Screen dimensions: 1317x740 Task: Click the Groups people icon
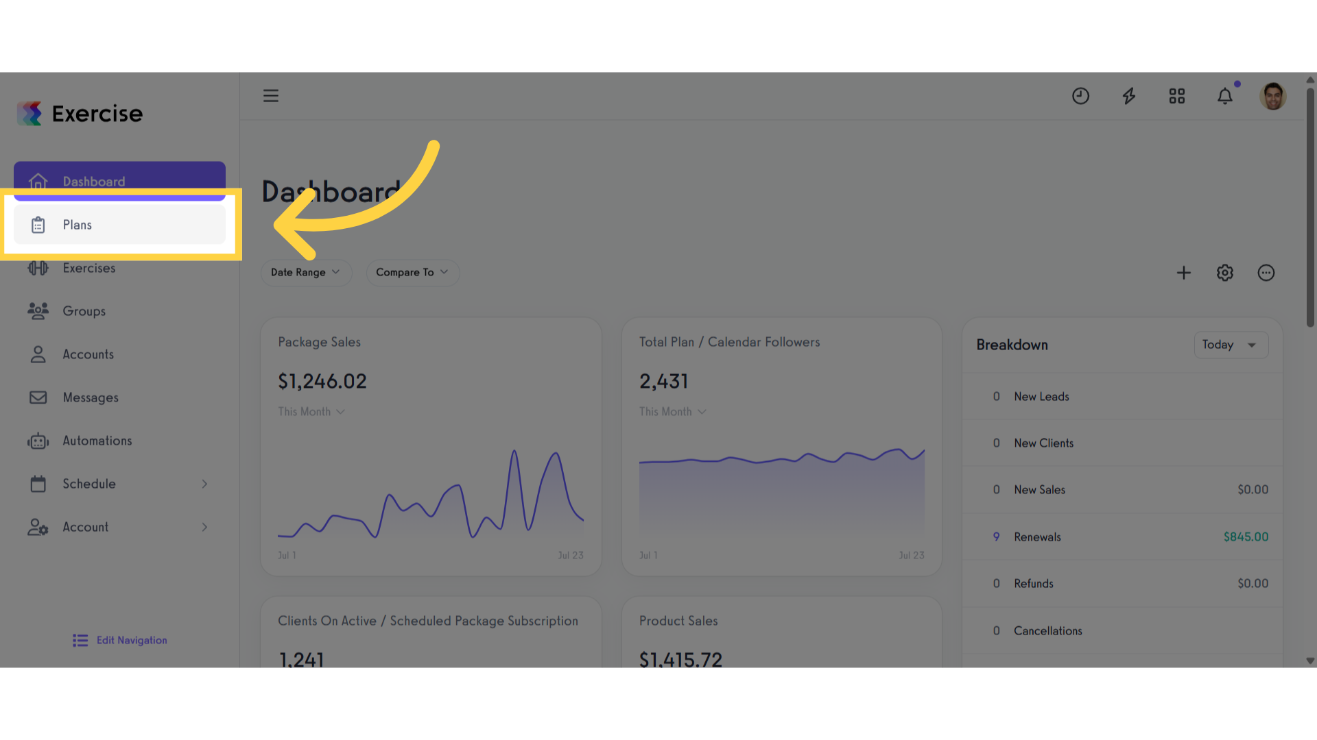pyautogui.click(x=38, y=311)
